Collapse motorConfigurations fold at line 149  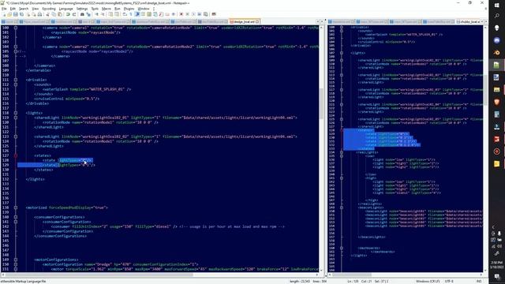click(16, 260)
